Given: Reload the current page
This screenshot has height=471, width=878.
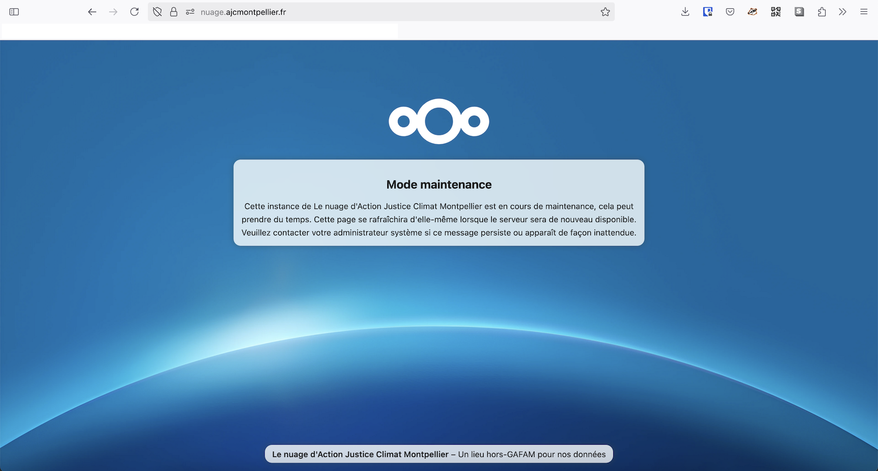Looking at the screenshot, I should tap(134, 12).
